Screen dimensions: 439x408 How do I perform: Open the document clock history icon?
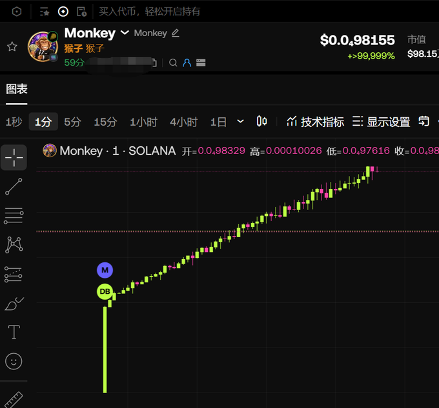coord(81,12)
